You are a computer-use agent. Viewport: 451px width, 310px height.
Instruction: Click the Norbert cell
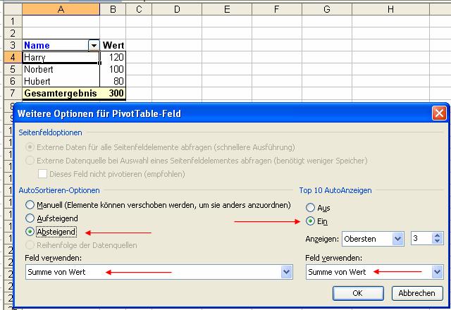[61, 69]
